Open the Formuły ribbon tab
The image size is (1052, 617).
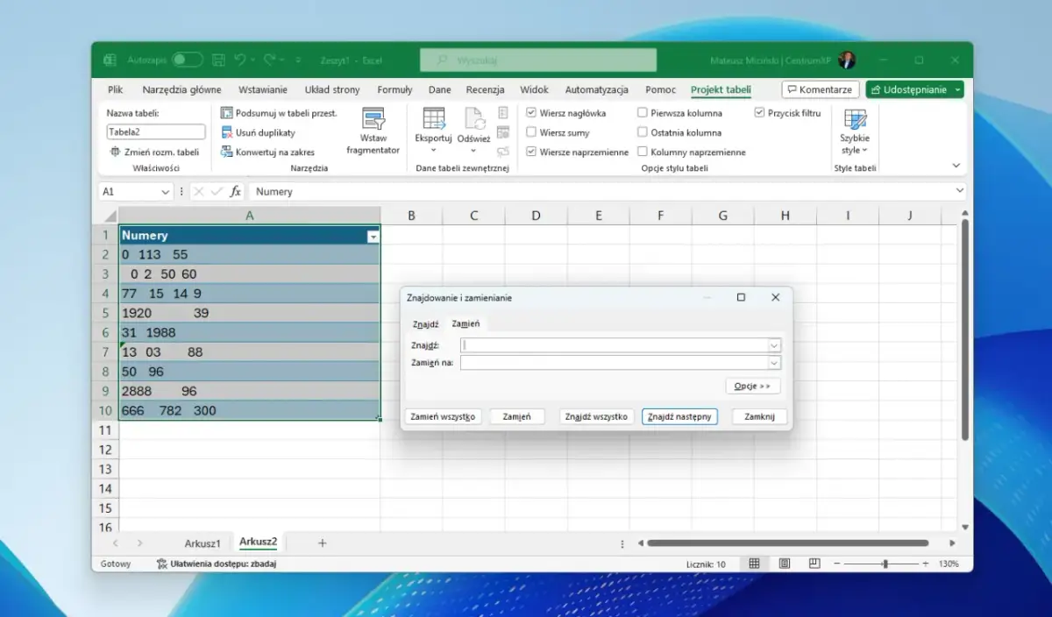coord(394,89)
